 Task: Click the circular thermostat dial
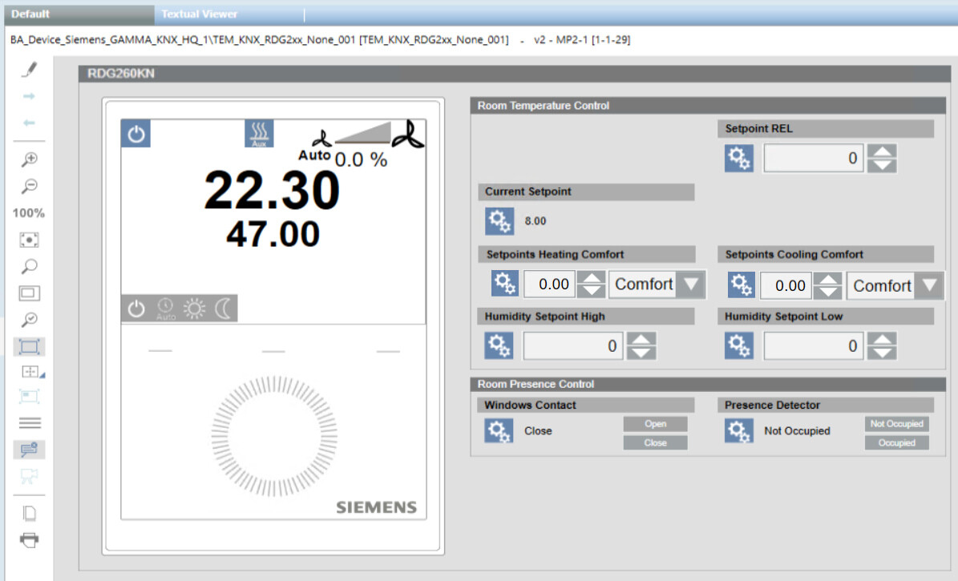[273, 436]
